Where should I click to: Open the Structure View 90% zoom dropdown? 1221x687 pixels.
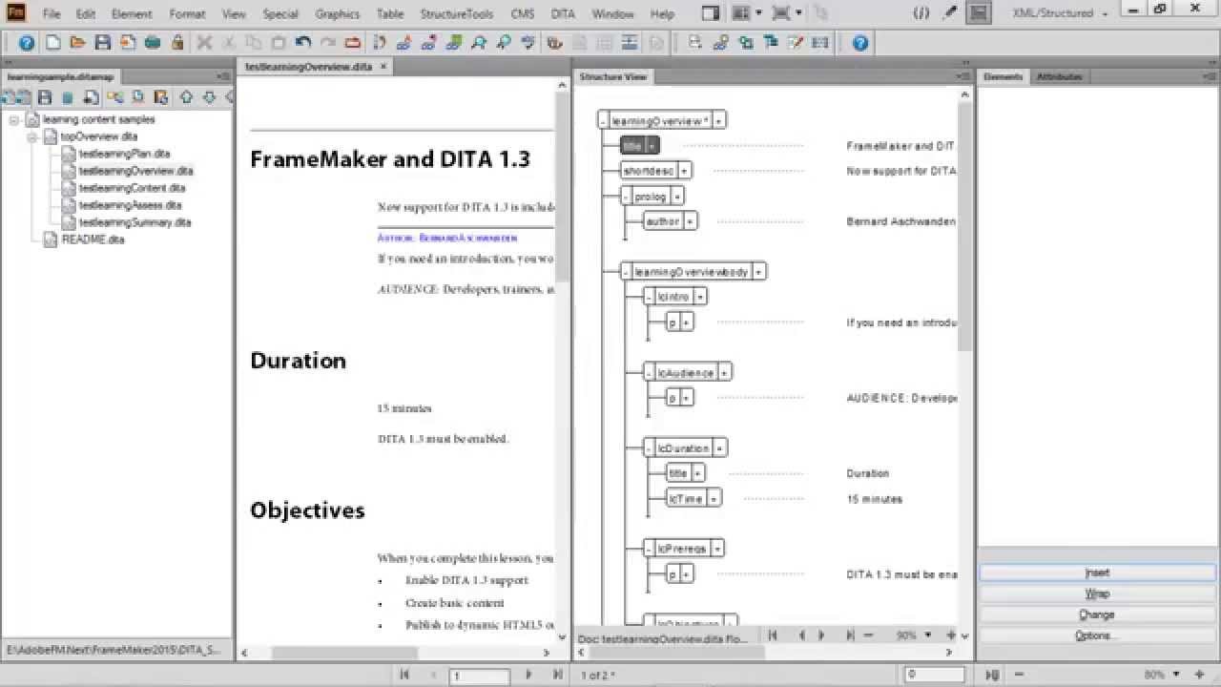[927, 635]
